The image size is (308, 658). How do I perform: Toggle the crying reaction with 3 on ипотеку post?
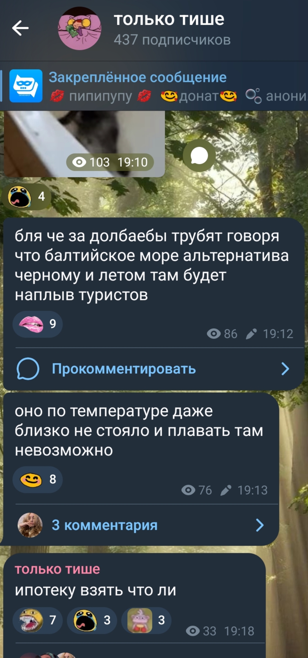[x=92, y=620]
